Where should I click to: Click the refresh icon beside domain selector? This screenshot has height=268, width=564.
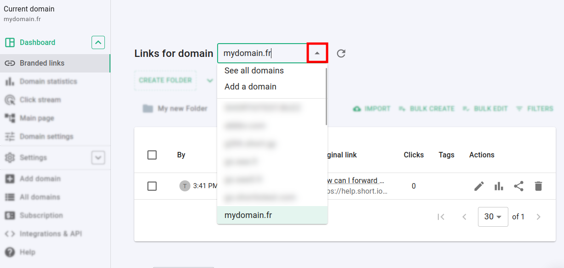341,53
